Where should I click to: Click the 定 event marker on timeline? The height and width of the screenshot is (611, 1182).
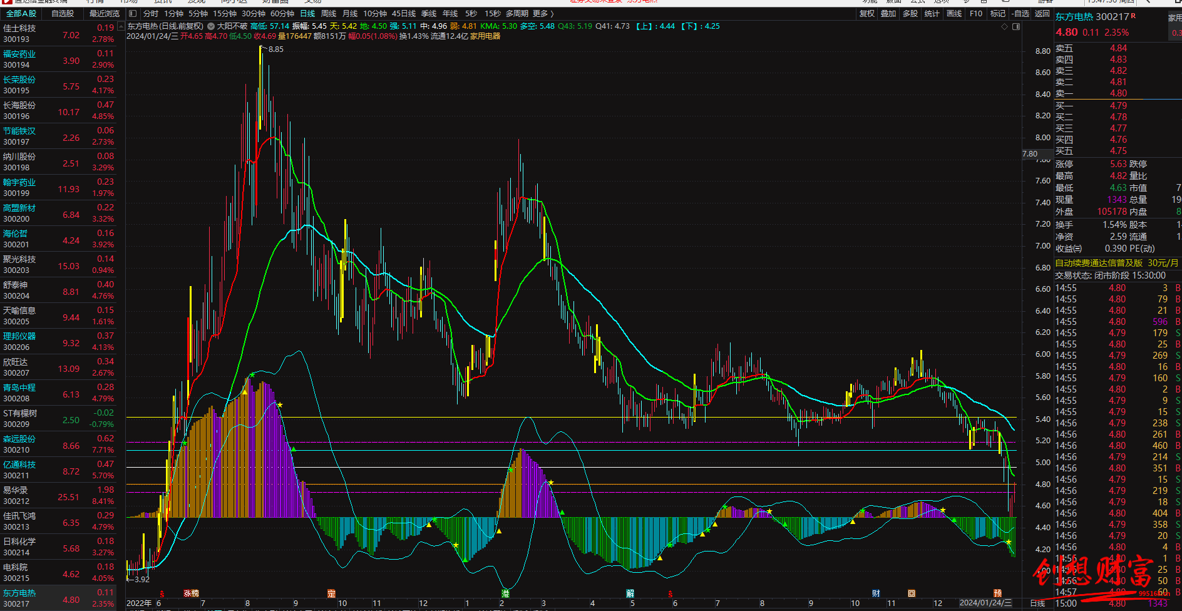(x=332, y=593)
